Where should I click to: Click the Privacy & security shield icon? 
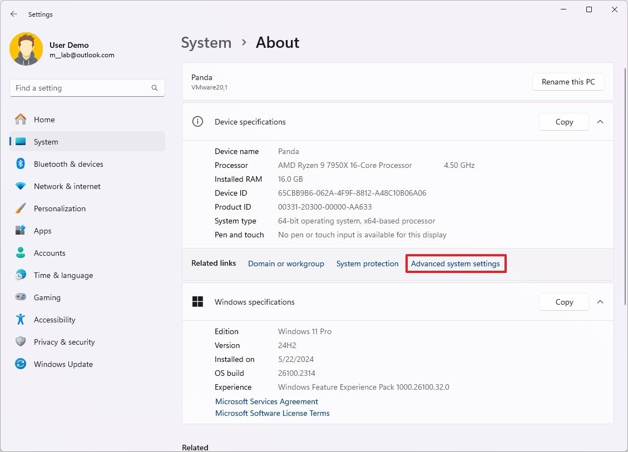pos(21,342)
